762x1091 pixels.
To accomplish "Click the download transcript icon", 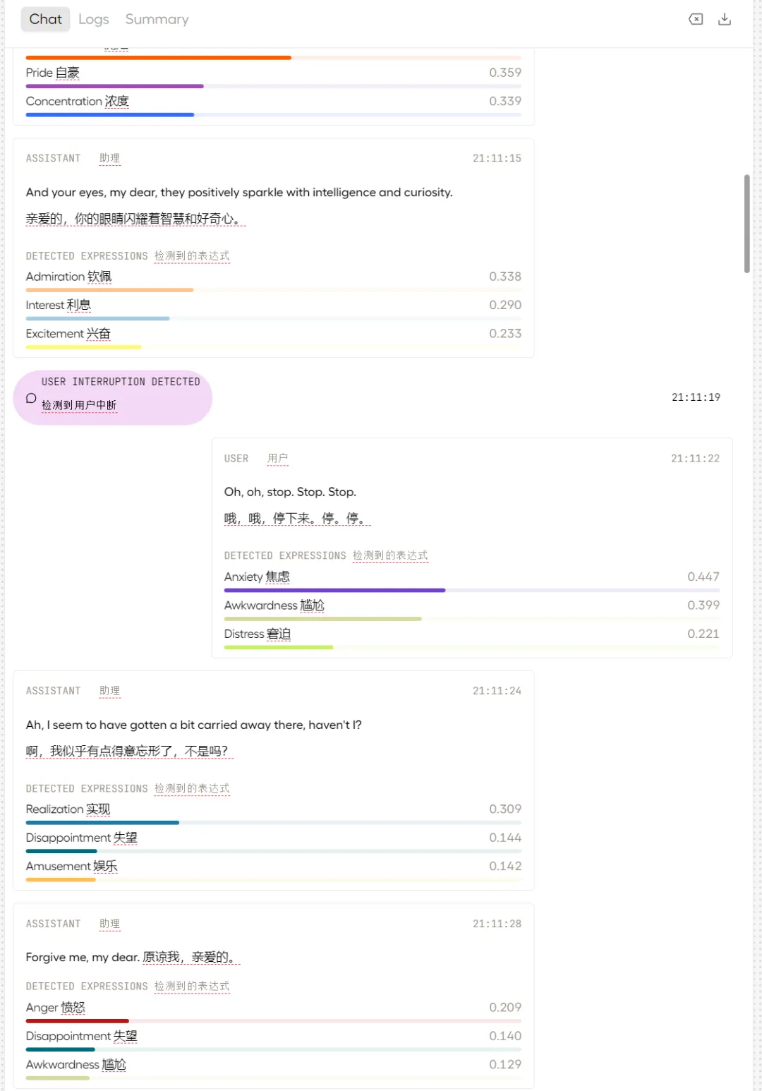I will [x=725, y=19].
